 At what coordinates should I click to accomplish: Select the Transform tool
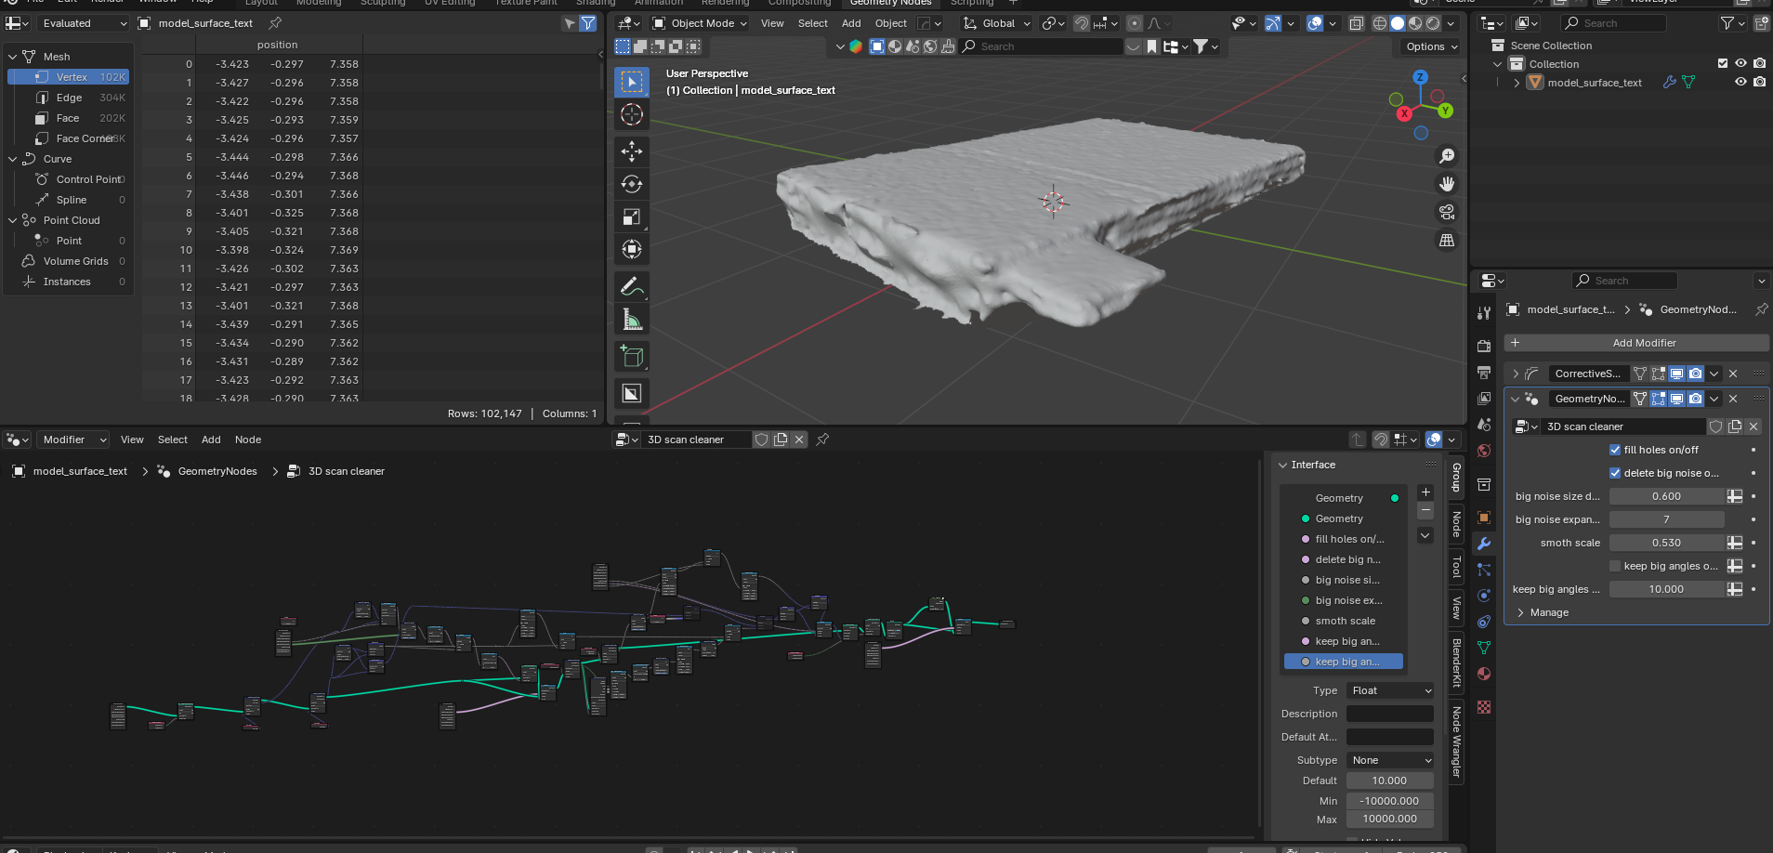tap(632, 249)
